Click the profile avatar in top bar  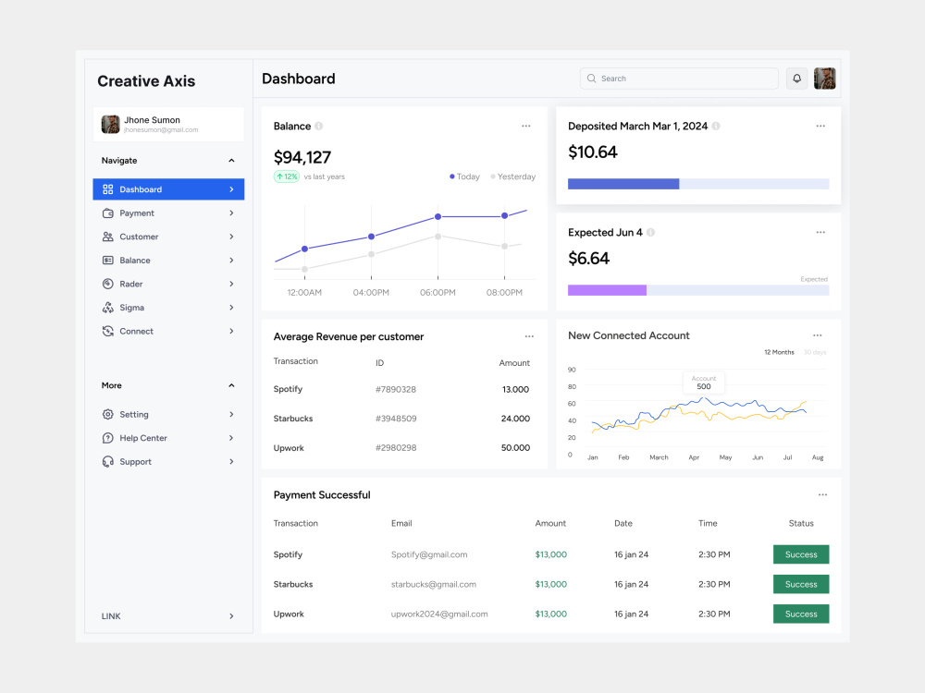pos(825,79)
